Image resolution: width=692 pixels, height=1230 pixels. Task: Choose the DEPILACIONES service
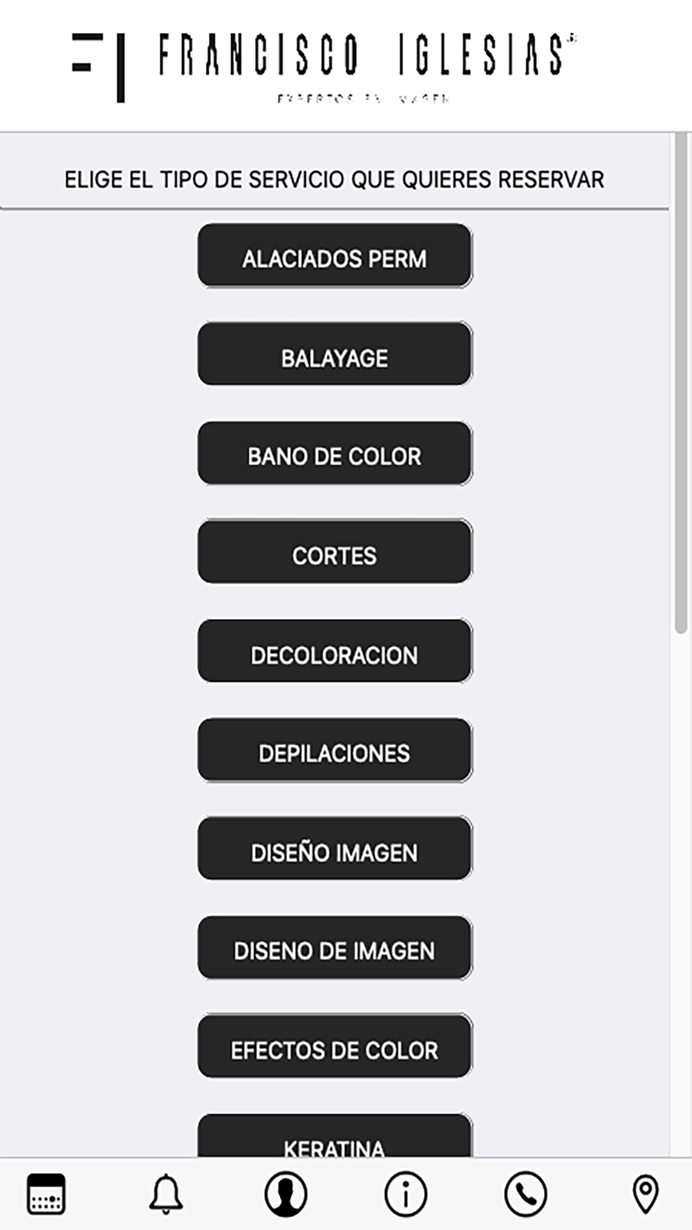(x=335, y=750)
